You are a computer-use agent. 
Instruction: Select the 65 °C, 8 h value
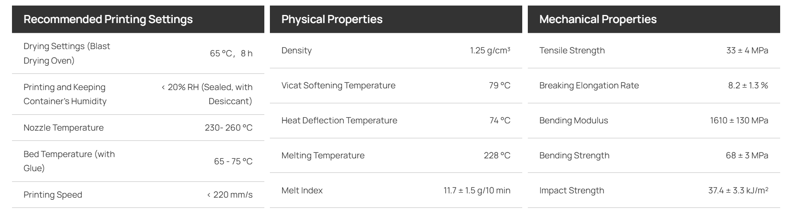point(231,53)
